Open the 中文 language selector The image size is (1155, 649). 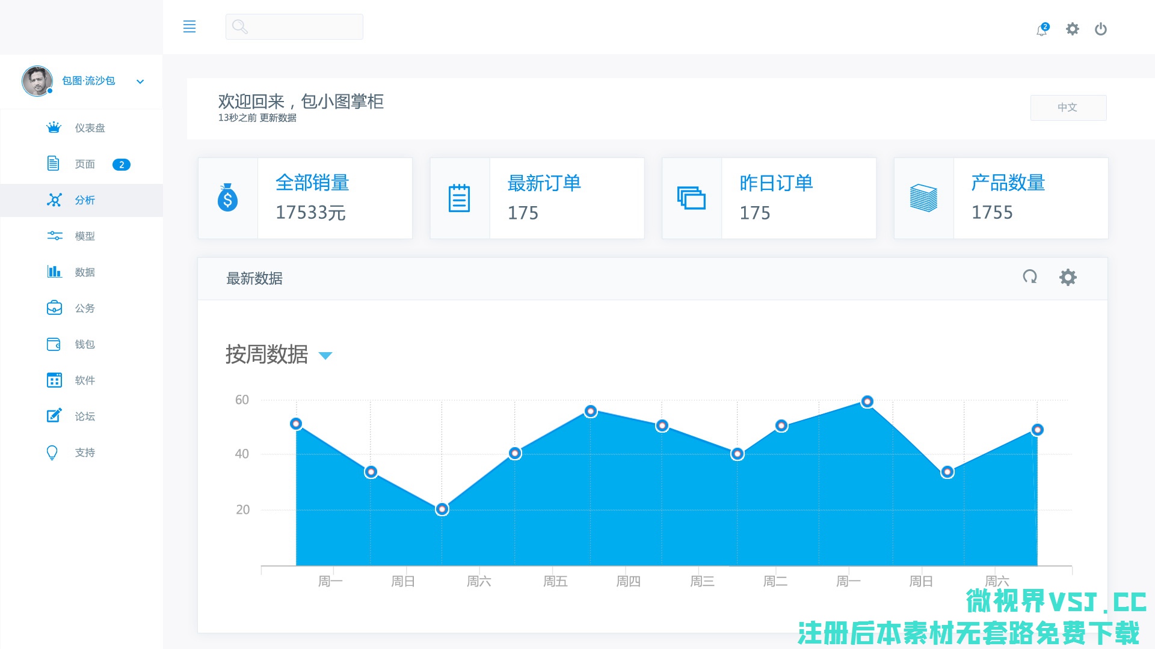(x=1068, y=108)
